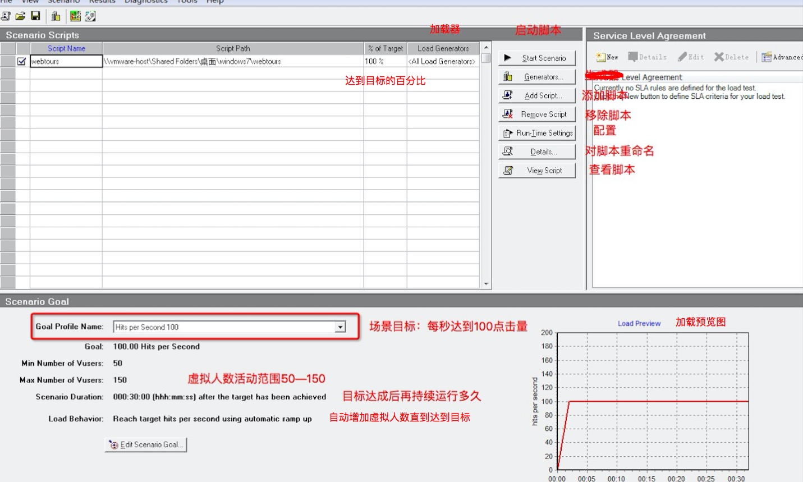Click the scripts list scroll-up arrow

point(486,47)
